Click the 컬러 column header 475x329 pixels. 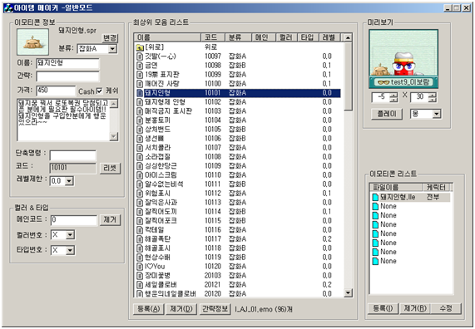click(286, 37)
